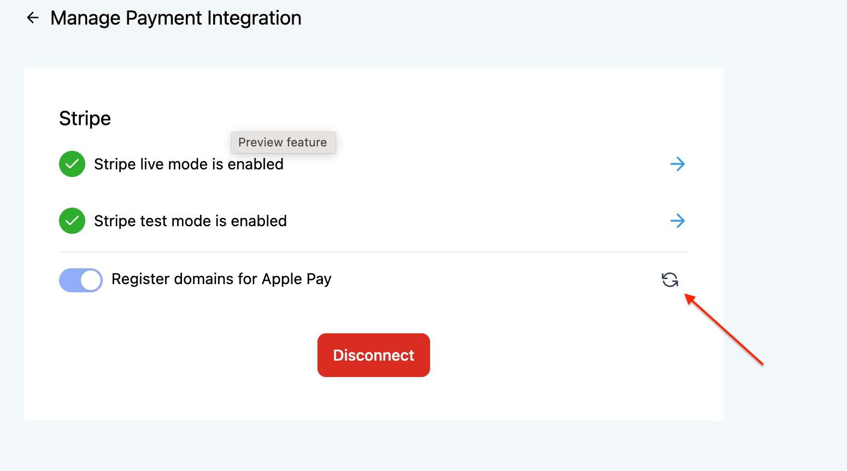The height and width of the screenshot is (471, 847).
Task: Click the "Preview feature" tooltip badge
Action: coord(283,143)
